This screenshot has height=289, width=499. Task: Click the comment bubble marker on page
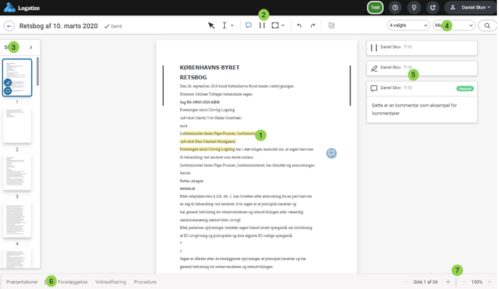click(331, 154)
